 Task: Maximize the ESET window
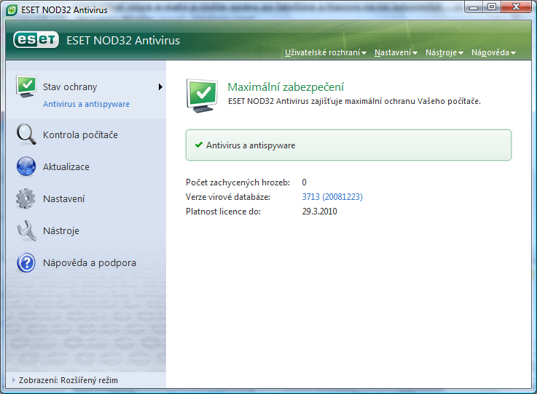(x=492, y=7)
